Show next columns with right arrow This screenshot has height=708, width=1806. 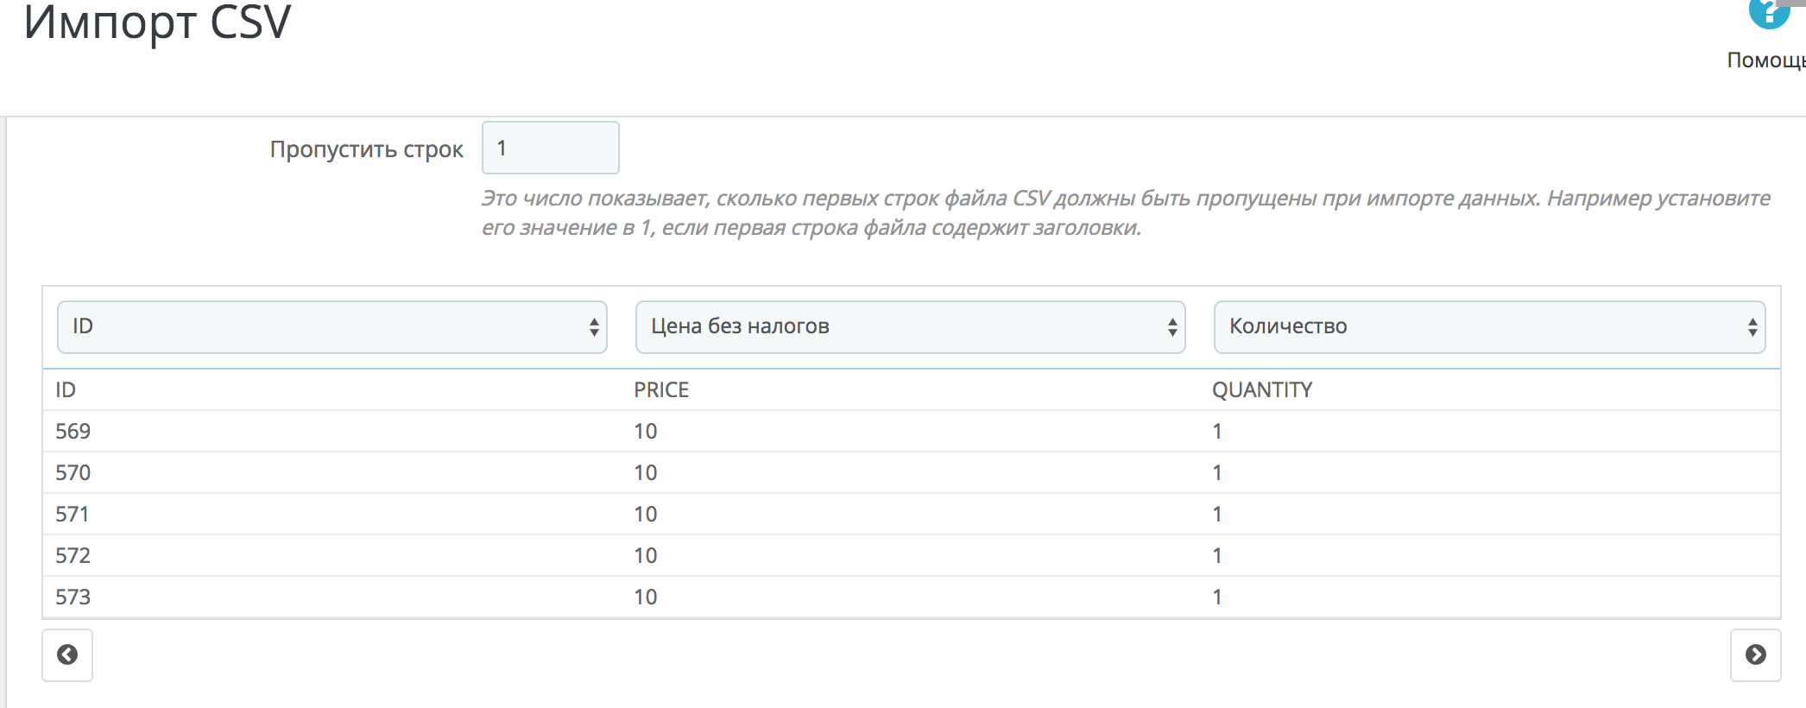1755,654
